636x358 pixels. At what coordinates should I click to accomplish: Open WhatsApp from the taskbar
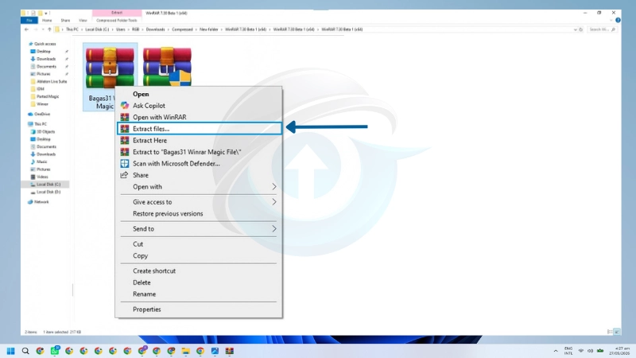click(55, 351)
